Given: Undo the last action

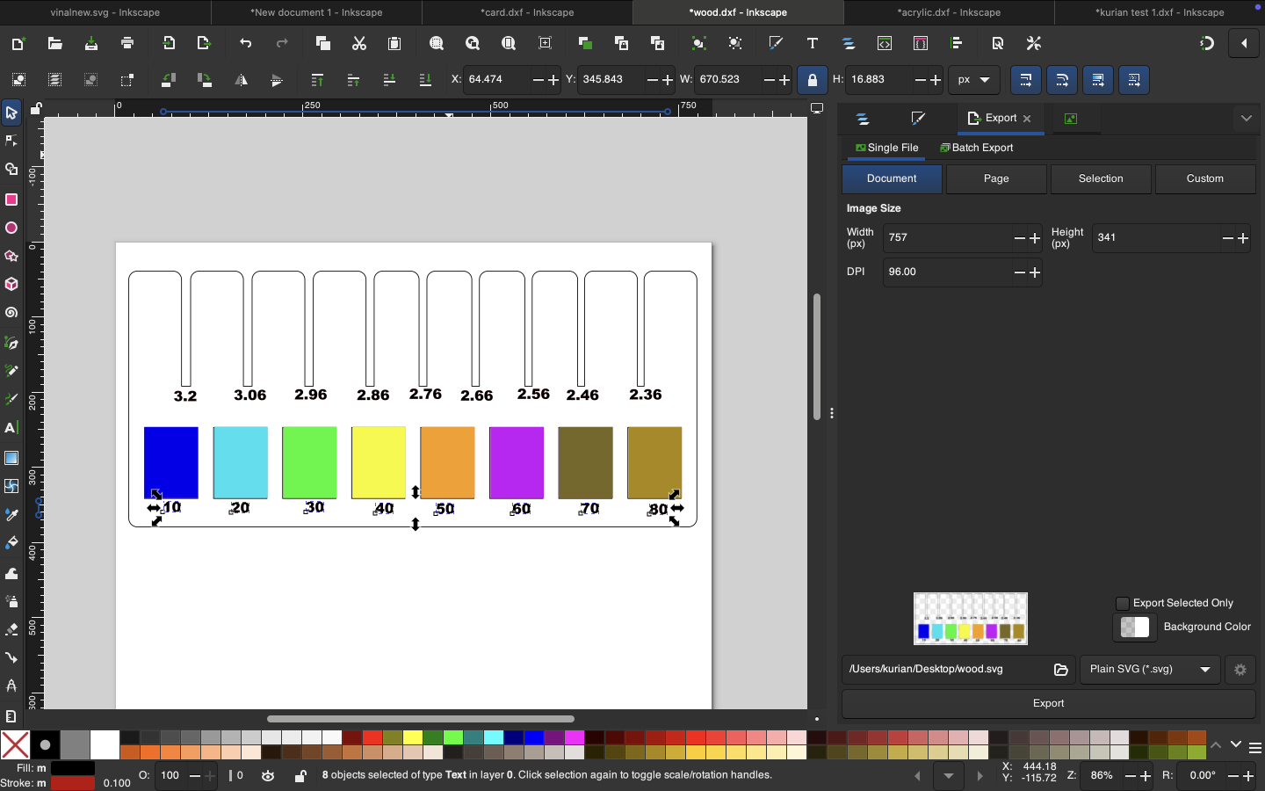Looking at the screenshot, I should coord(245,43).
